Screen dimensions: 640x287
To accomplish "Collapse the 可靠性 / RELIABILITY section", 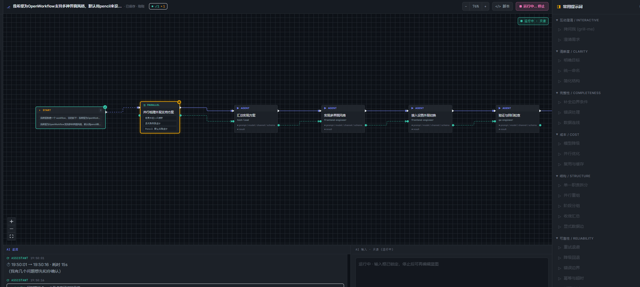I will [x=574, y=238].
